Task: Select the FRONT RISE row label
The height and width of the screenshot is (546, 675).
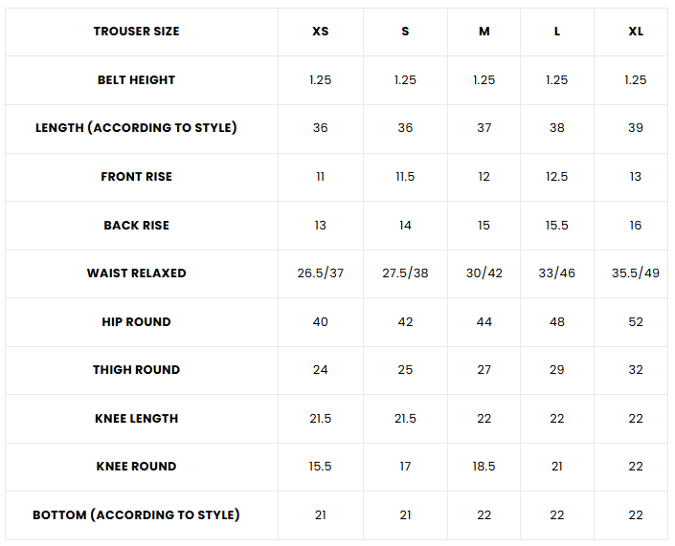Action: click(136, 177)
